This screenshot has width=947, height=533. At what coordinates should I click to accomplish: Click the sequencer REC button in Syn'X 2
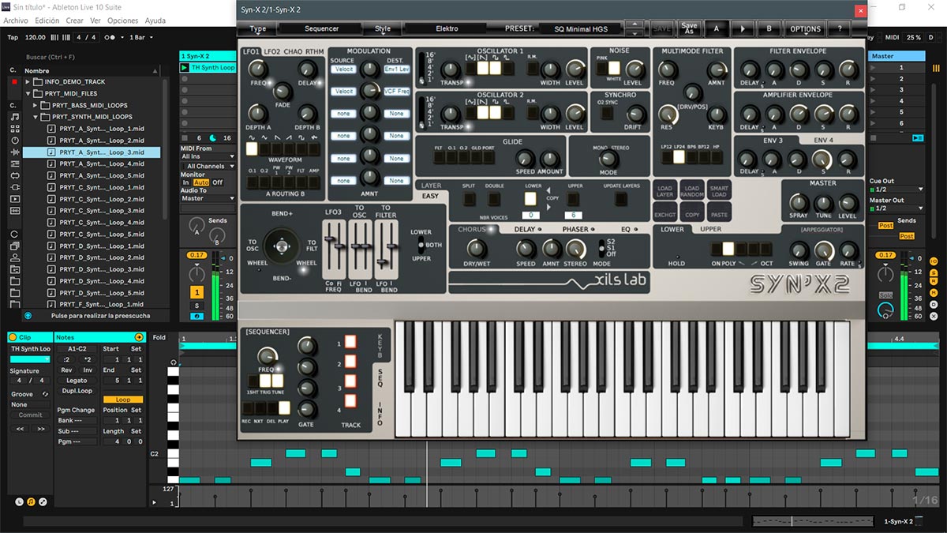(248, 409)
